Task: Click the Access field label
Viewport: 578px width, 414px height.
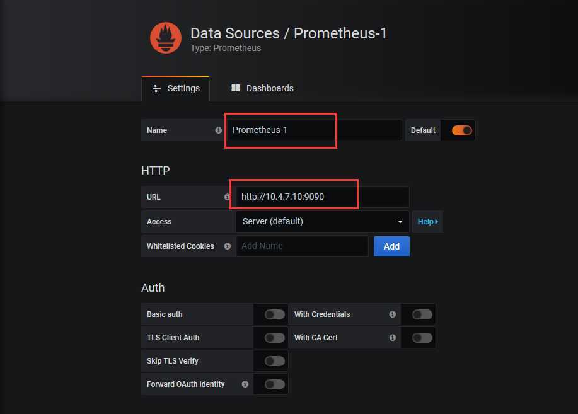Action: click(159, 222)
